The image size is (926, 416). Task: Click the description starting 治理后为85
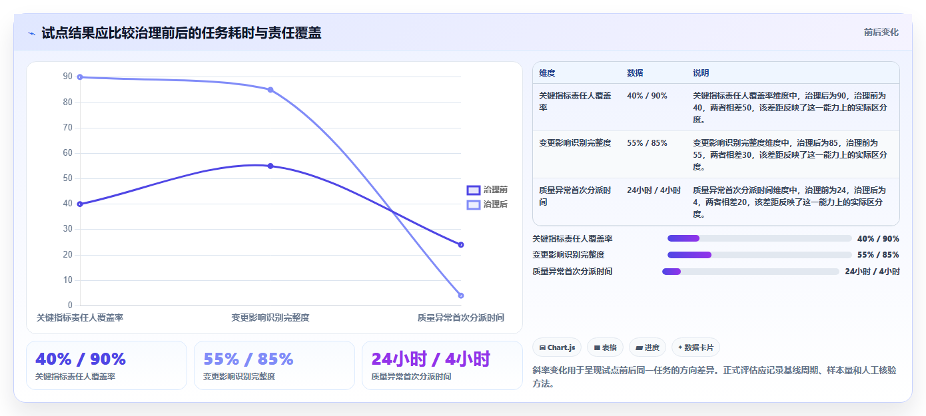[790, 155]
